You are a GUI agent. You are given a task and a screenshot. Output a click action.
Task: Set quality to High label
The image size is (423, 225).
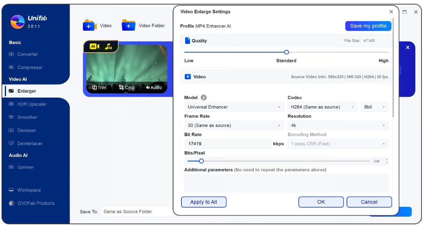tap(383, 61)
